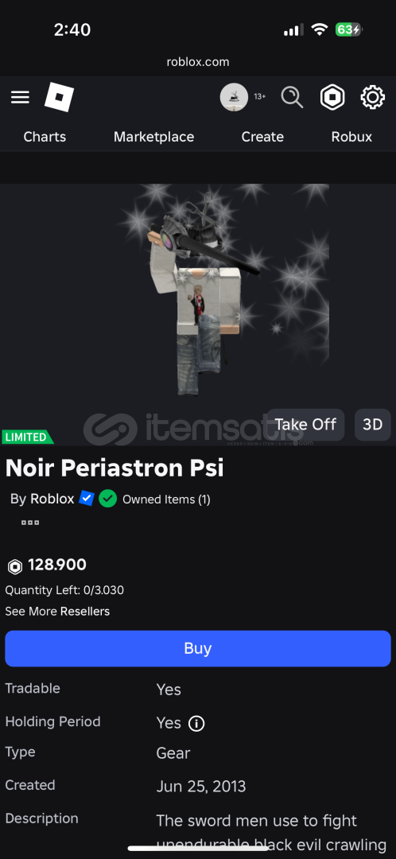Open the user avatar profile

[x=234, y=98]
